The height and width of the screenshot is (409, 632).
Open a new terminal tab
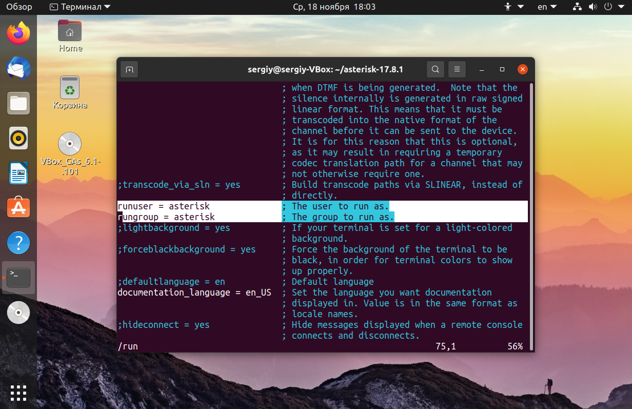[129, 69]
